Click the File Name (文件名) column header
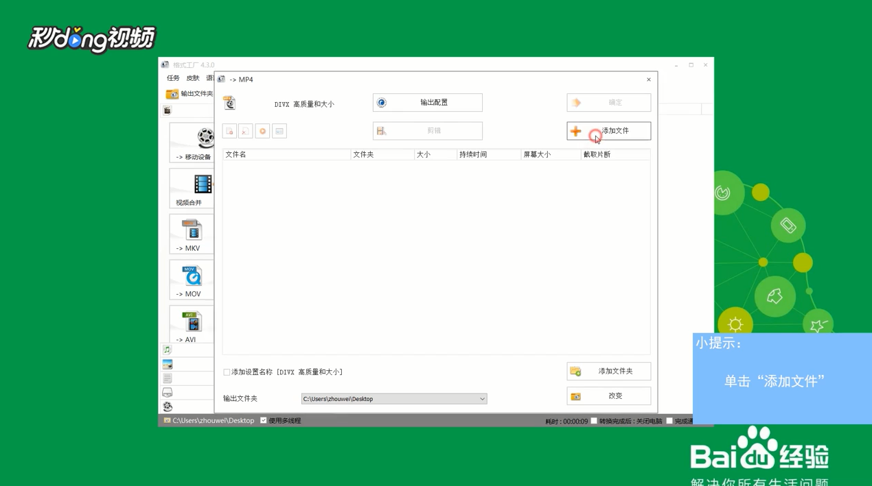The image size is (872, 486). pos(286,155)
